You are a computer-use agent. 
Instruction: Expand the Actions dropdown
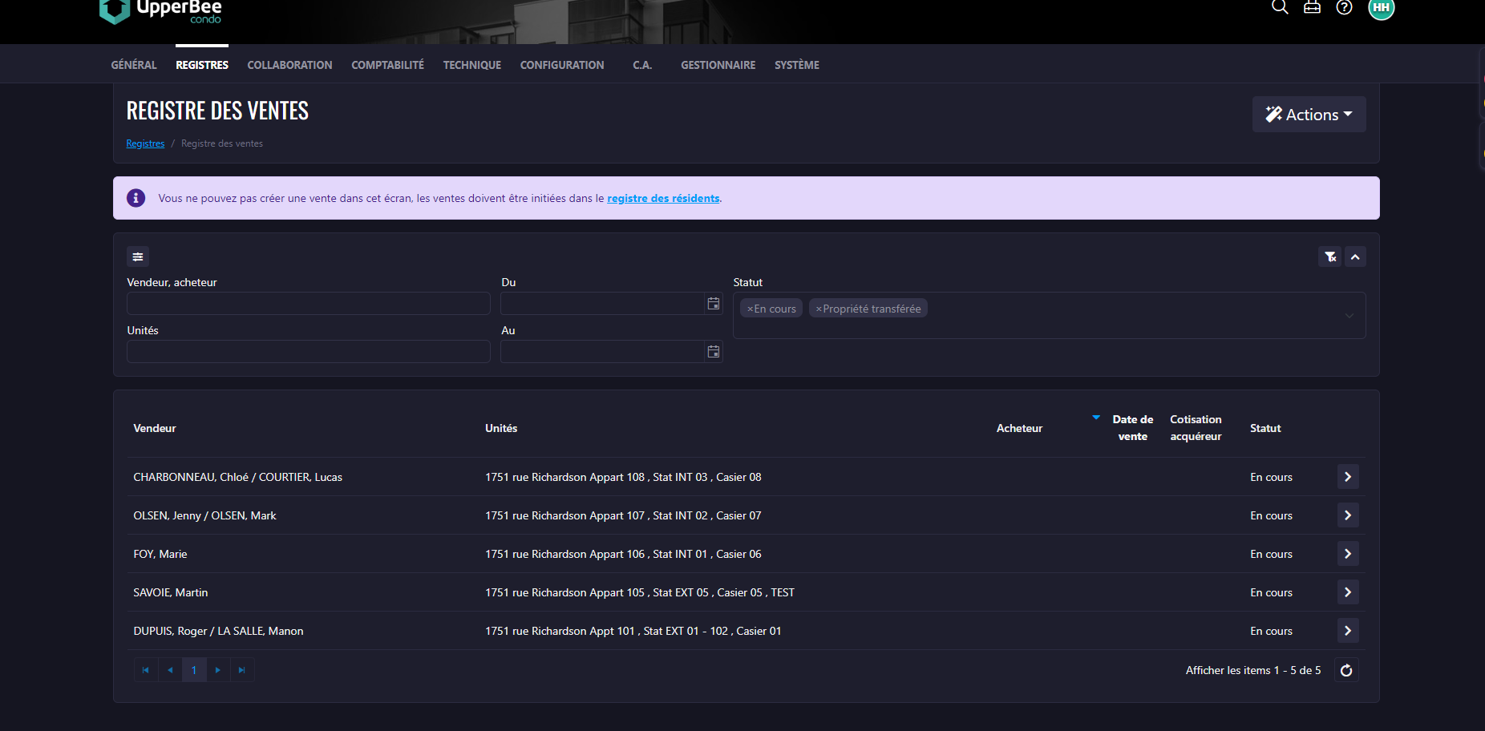pyautogui.click(x=1309, y=115)
